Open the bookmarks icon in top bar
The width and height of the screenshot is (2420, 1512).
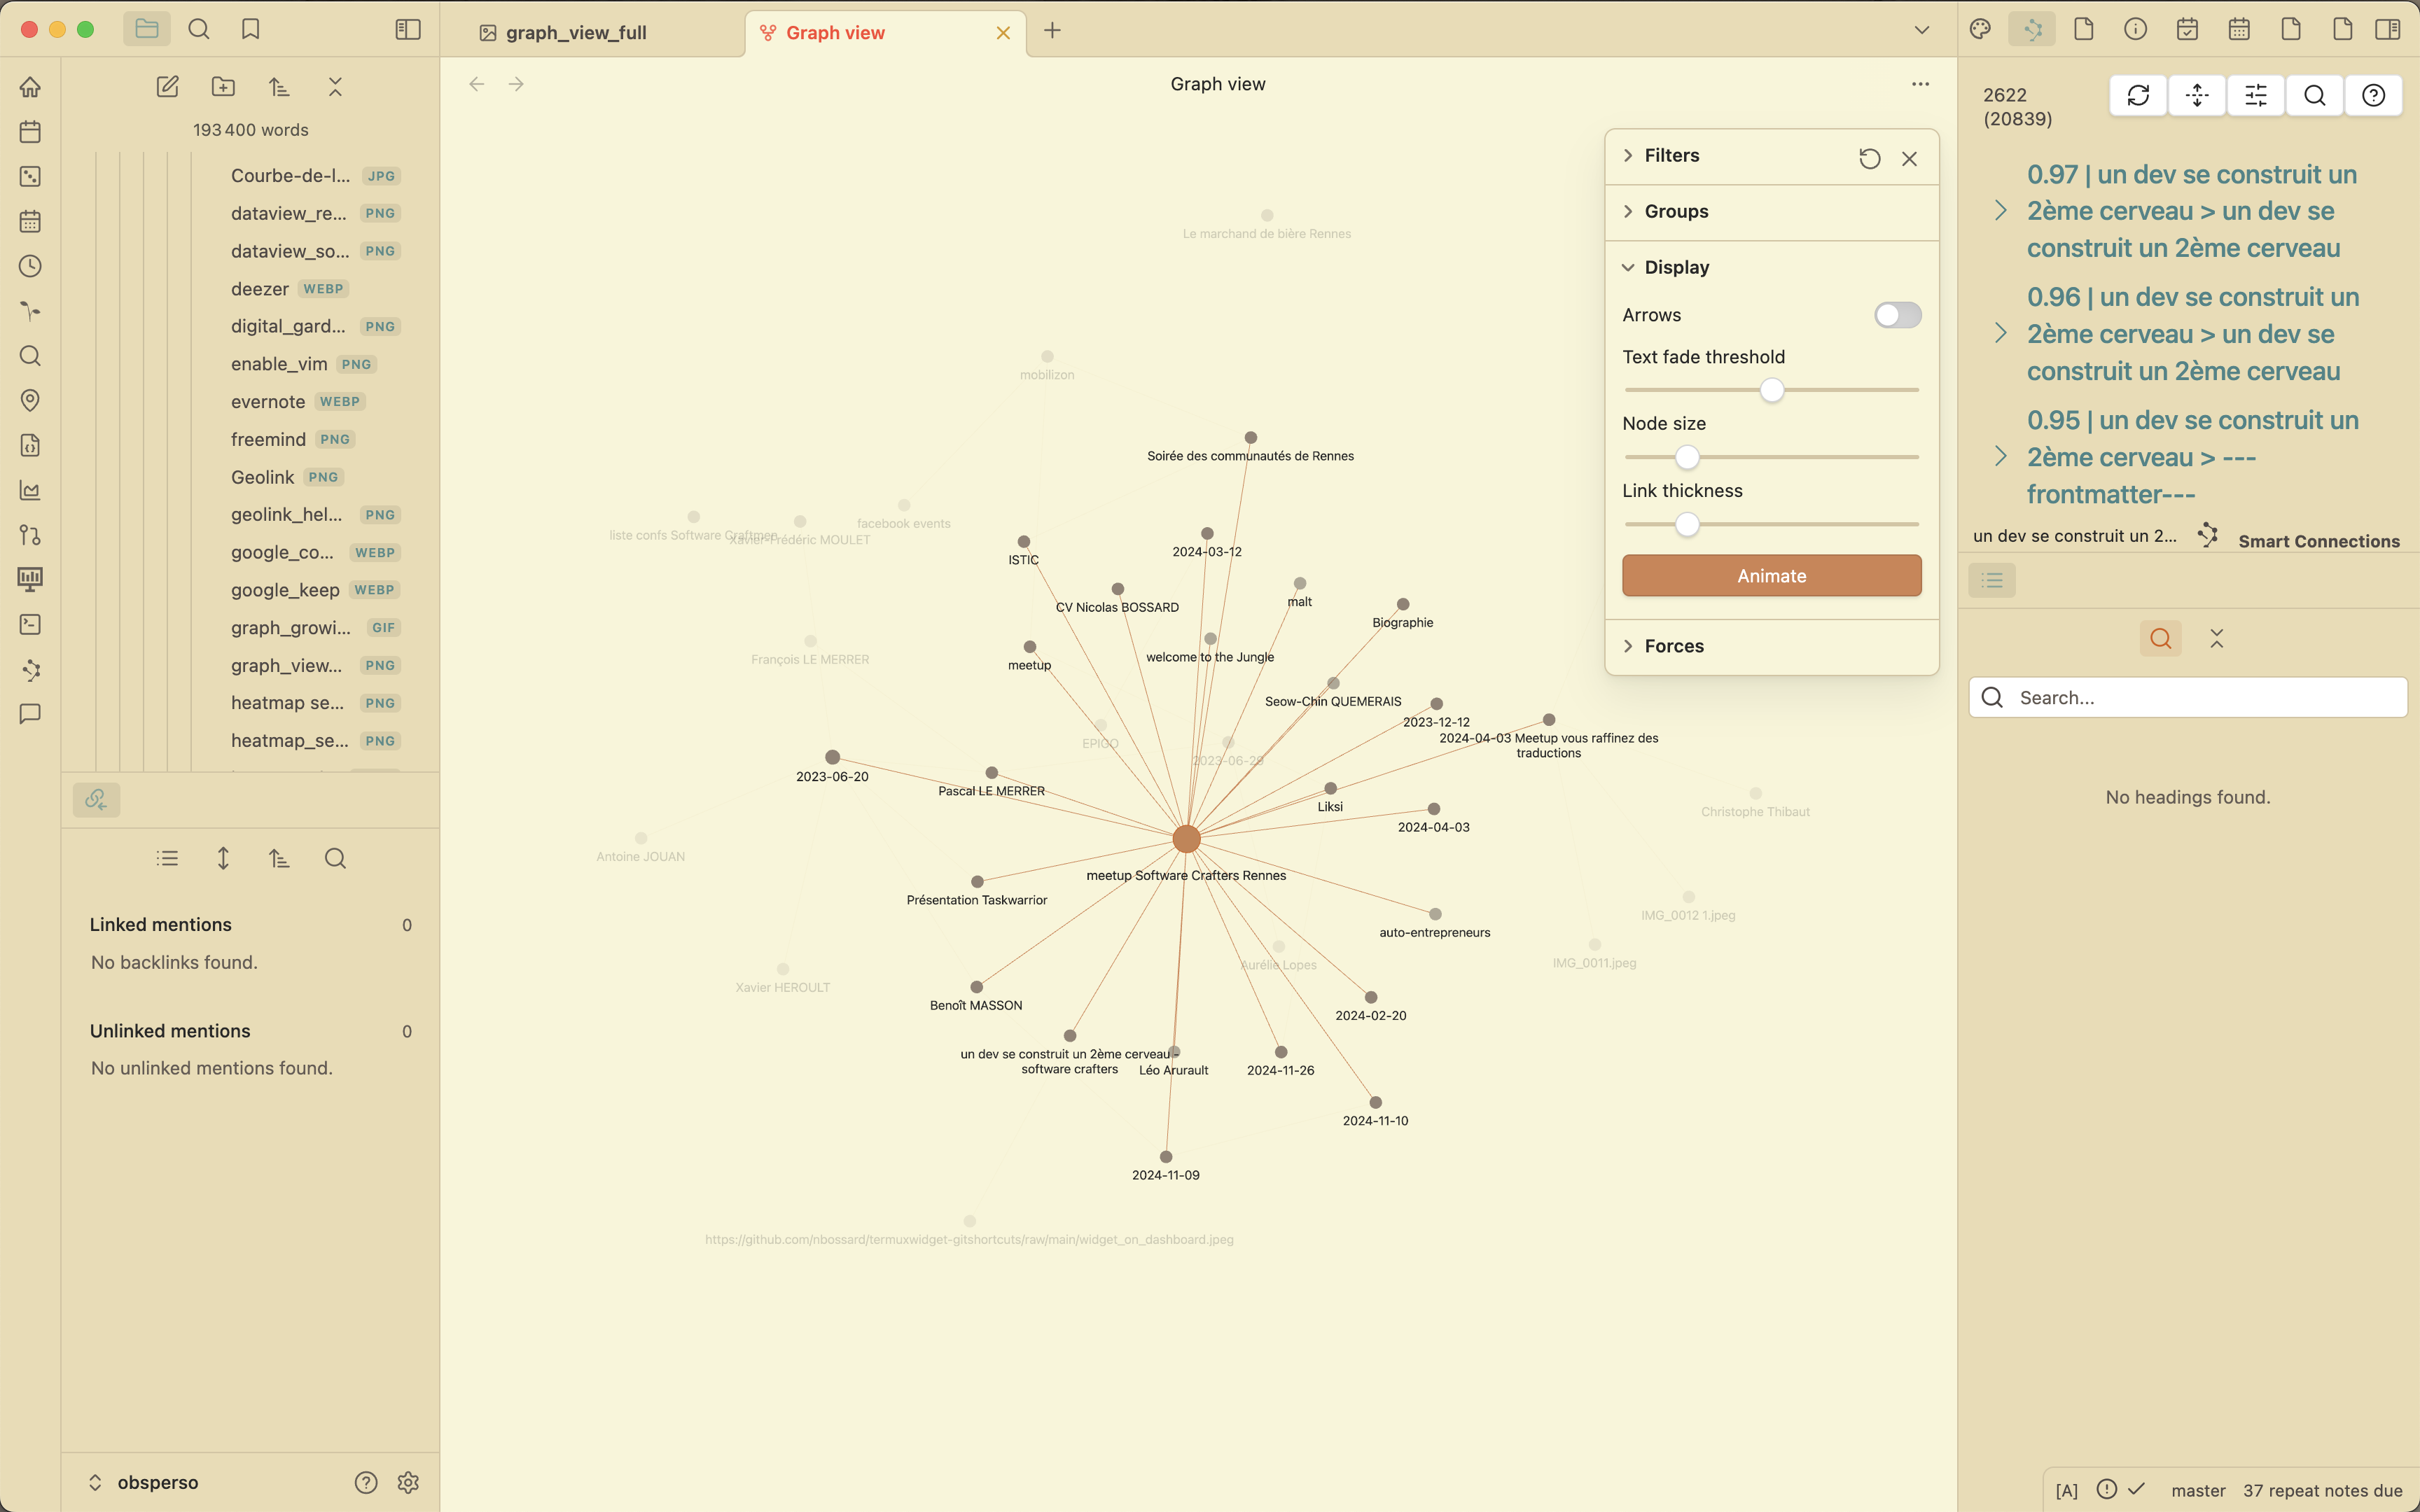pos(250,30)
